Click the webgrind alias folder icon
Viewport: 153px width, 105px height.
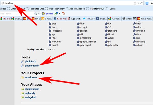tap(22, 97)
